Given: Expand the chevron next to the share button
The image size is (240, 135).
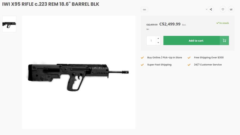Looking at the screenshot, I should click(x=206, y=9).
